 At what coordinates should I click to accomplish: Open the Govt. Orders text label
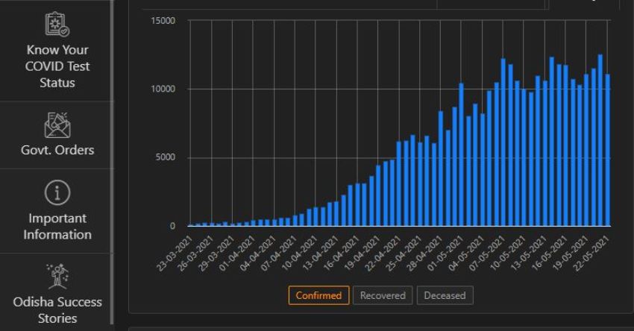coord(57,150)
